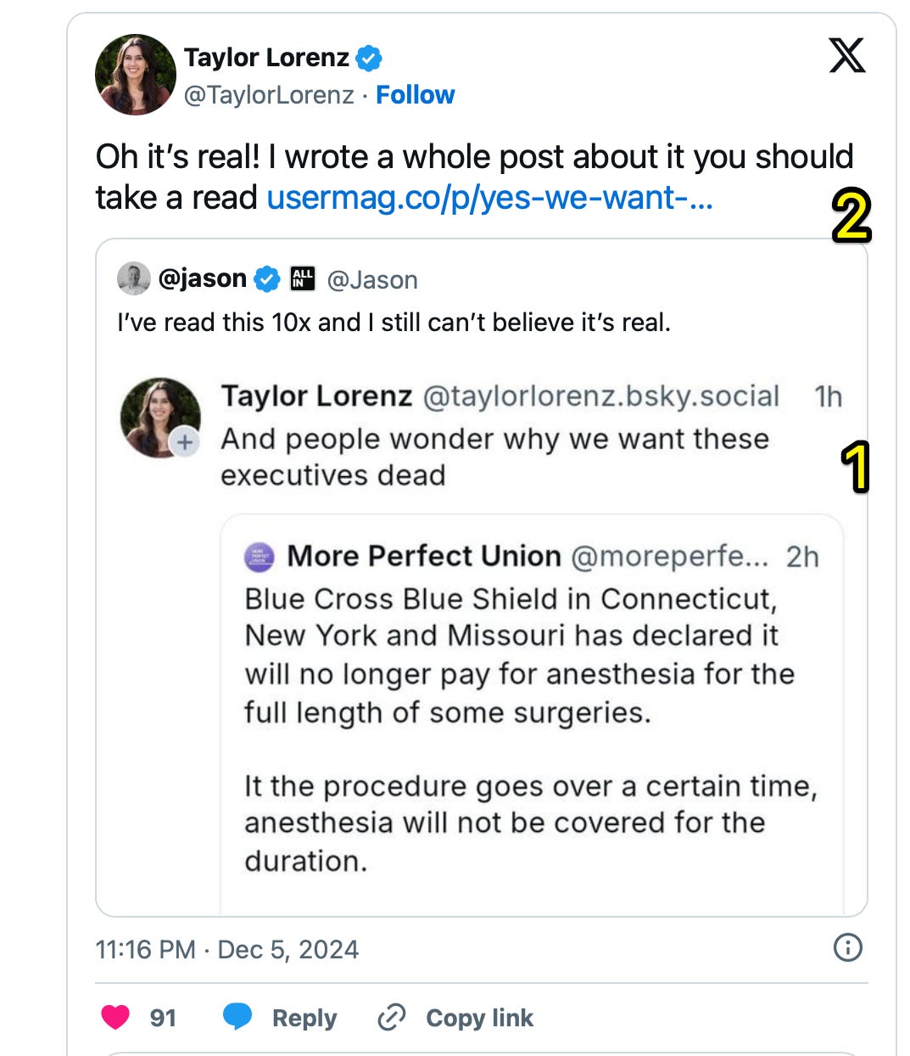910x1056 pixels.
Task: Click the chain icon beside Copy link
Action: click(x=391, y=1017)
